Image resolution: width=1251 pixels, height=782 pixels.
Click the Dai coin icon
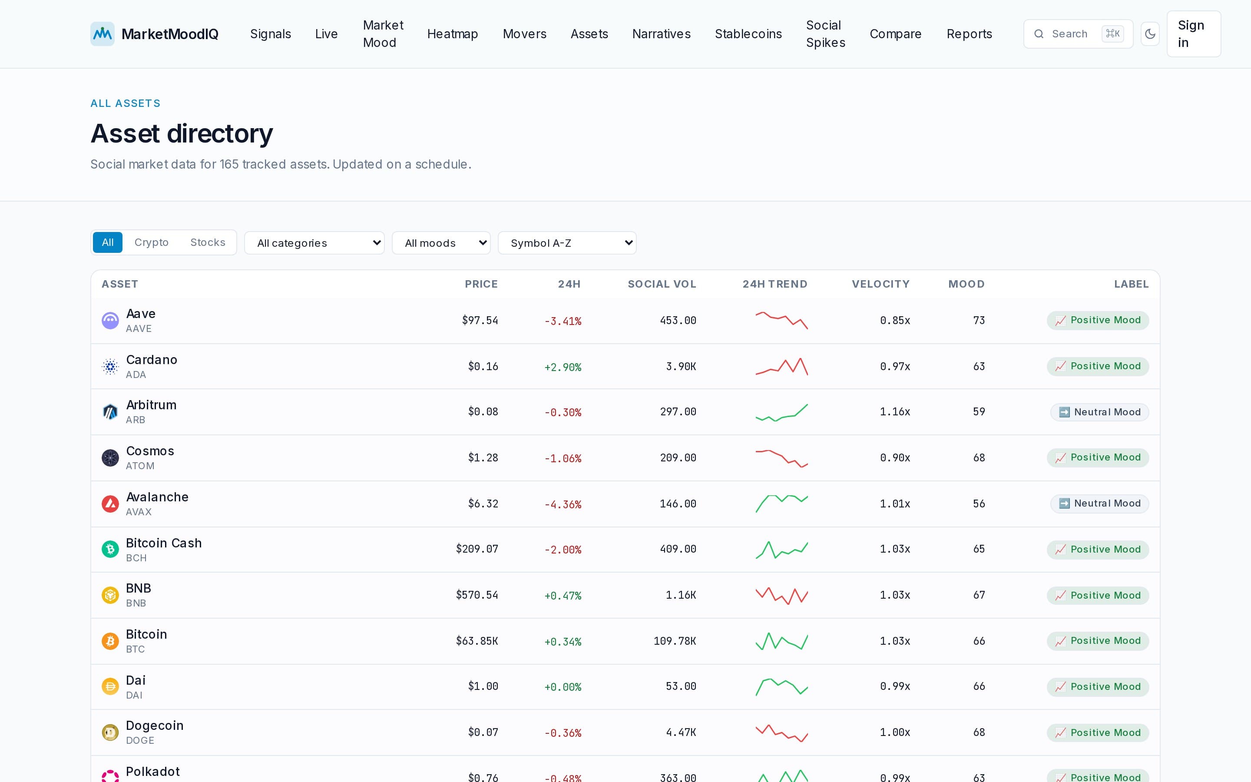[110, 687]
